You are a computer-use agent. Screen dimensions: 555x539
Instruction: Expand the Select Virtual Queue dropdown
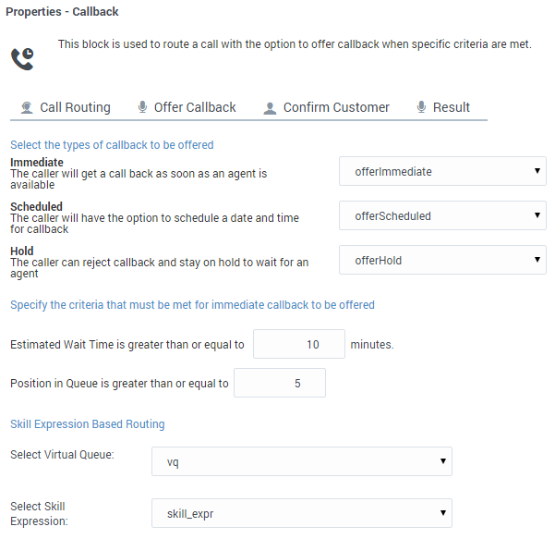[x=302, y=461]
